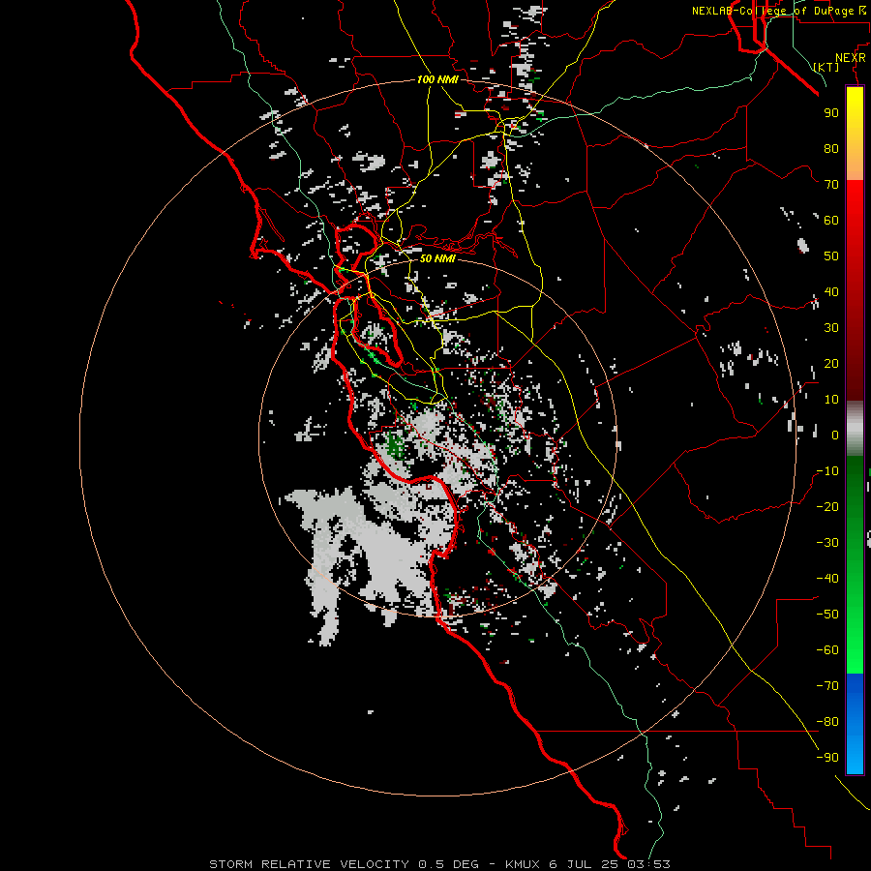This screenshot has width=871, height=871.
Task: Click the [KT] units label above the scale
Action: click(x=826, y=67)
